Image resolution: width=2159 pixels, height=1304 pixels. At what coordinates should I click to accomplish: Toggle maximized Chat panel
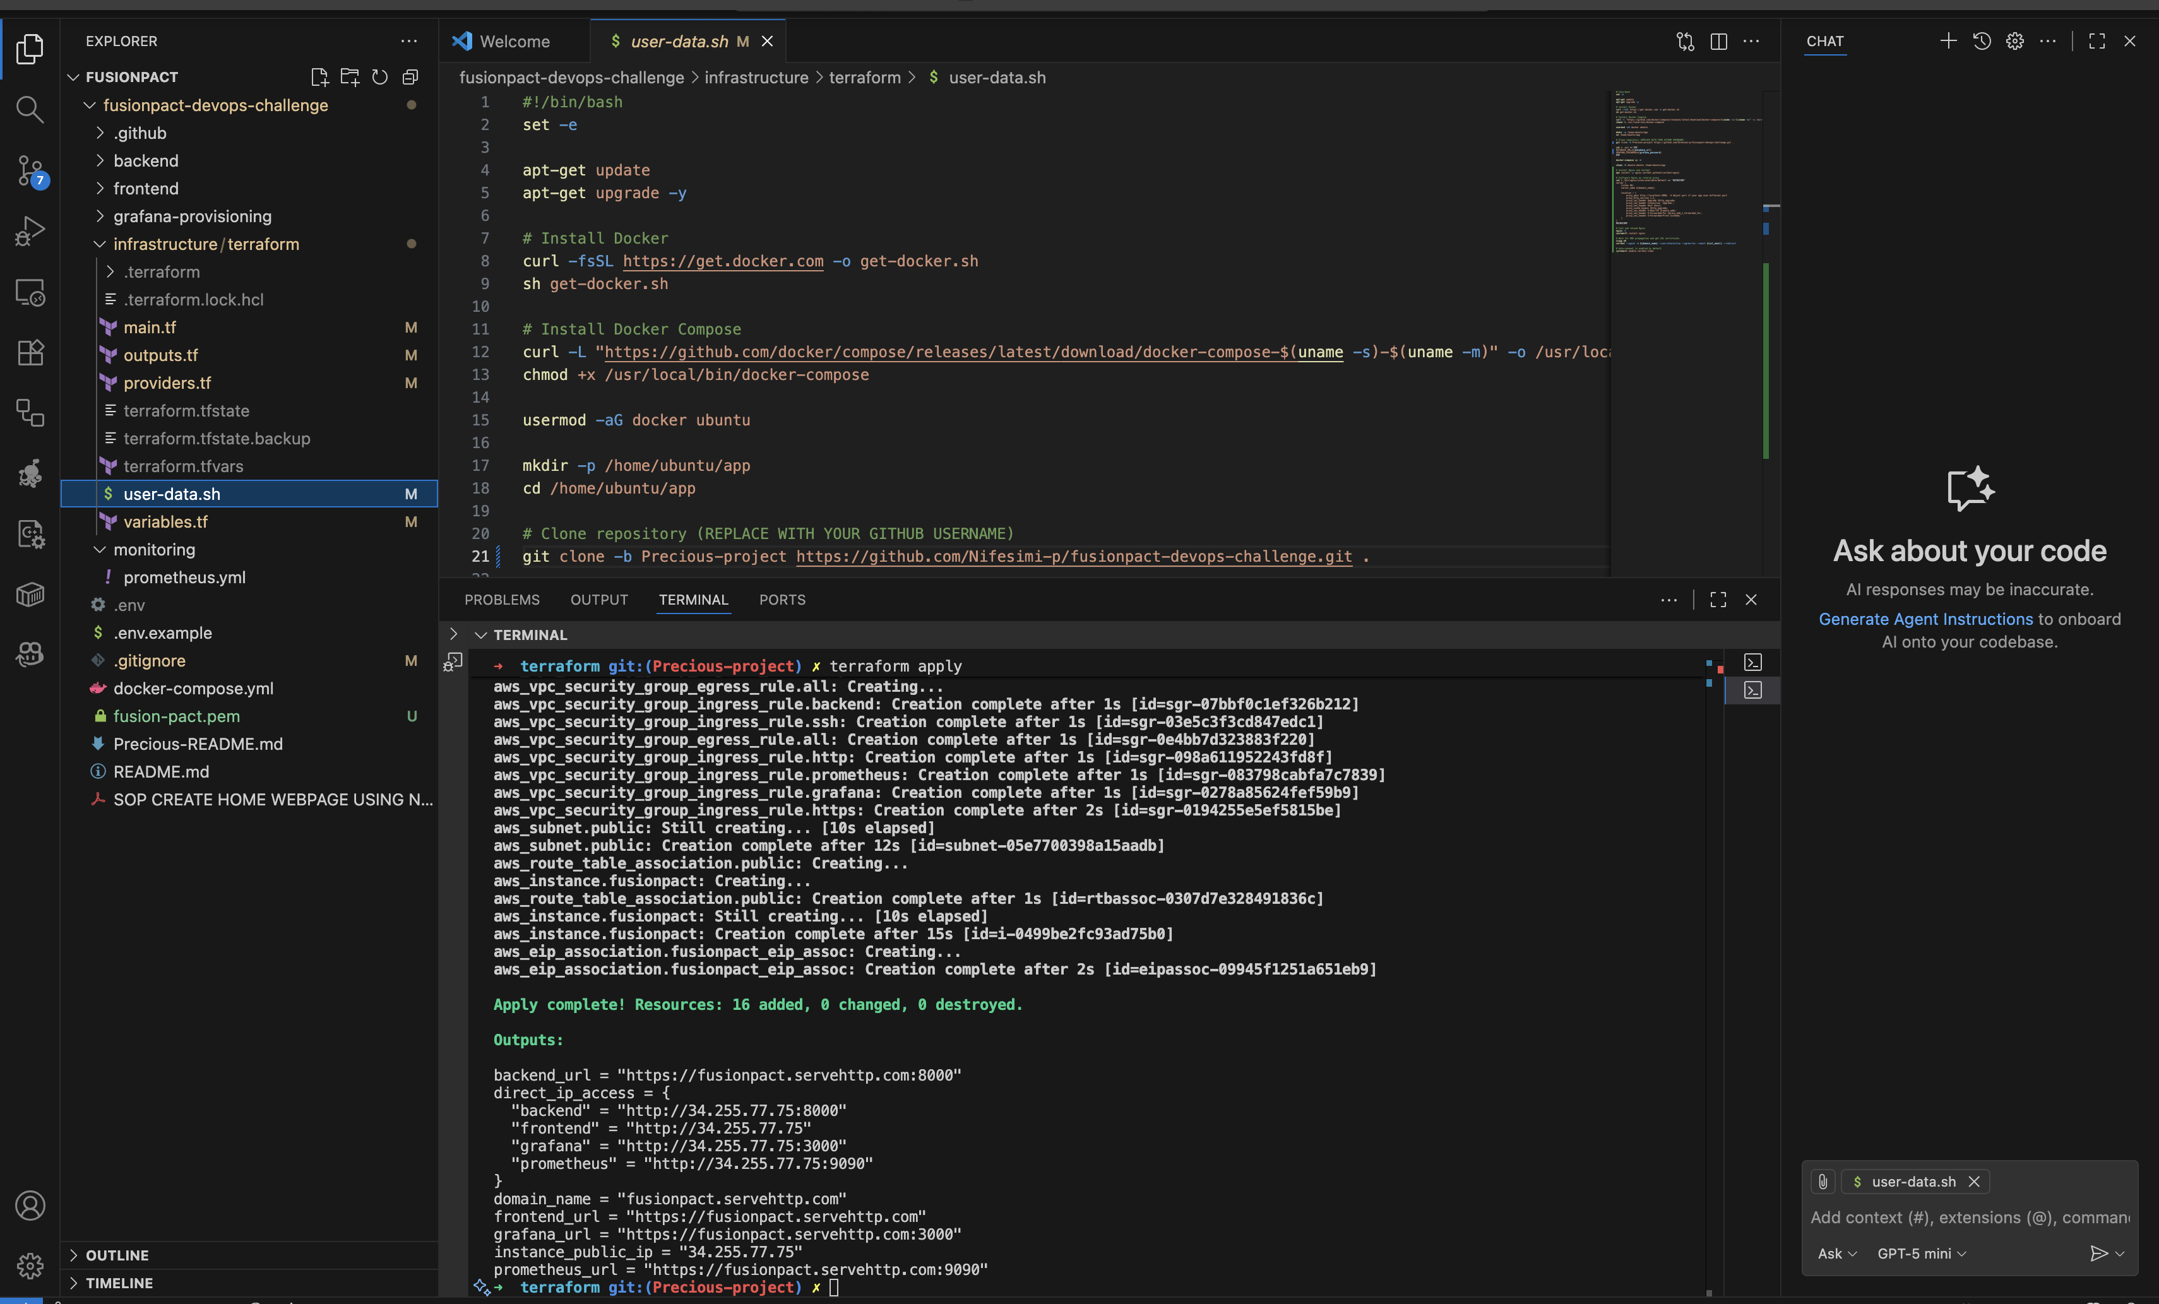point(2096,41)
